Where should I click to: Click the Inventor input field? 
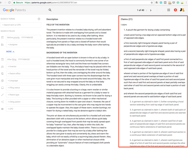(24, 66)
